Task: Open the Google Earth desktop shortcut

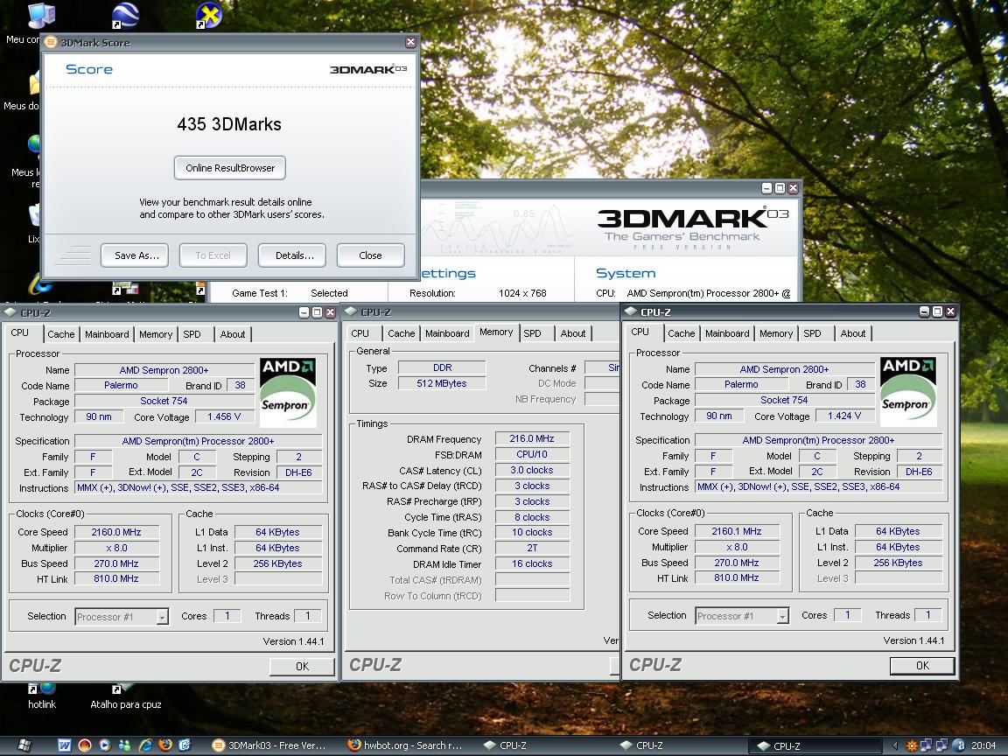Action: pyautogui.click(x=125, y=16)
